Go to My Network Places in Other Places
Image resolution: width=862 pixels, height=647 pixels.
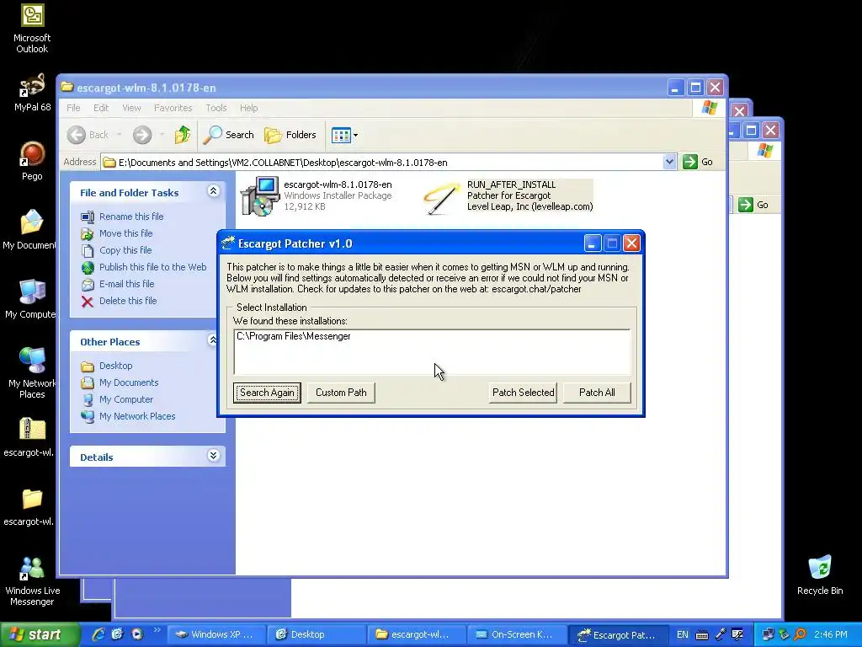137,416
